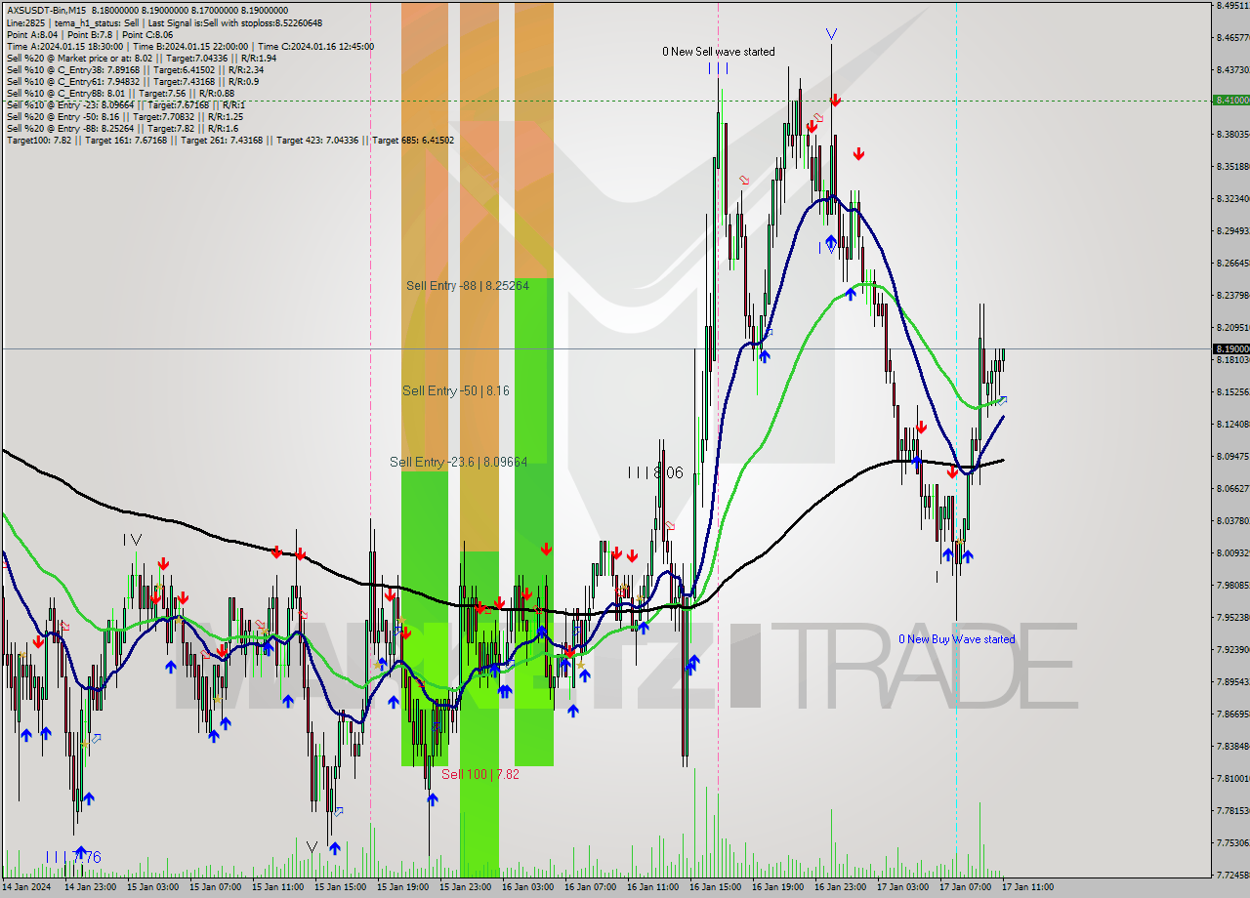Click the 8.15256 price axis value
1250x898 pixels.
coord(1232,391)
